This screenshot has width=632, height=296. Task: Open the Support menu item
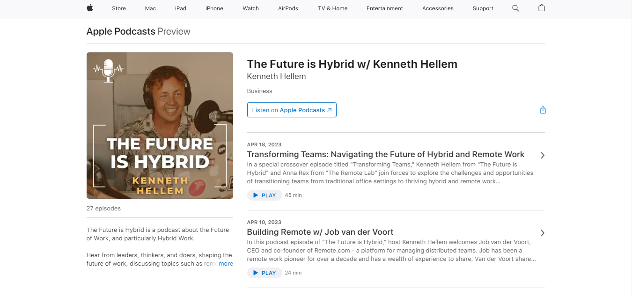(x=483, y=8)
